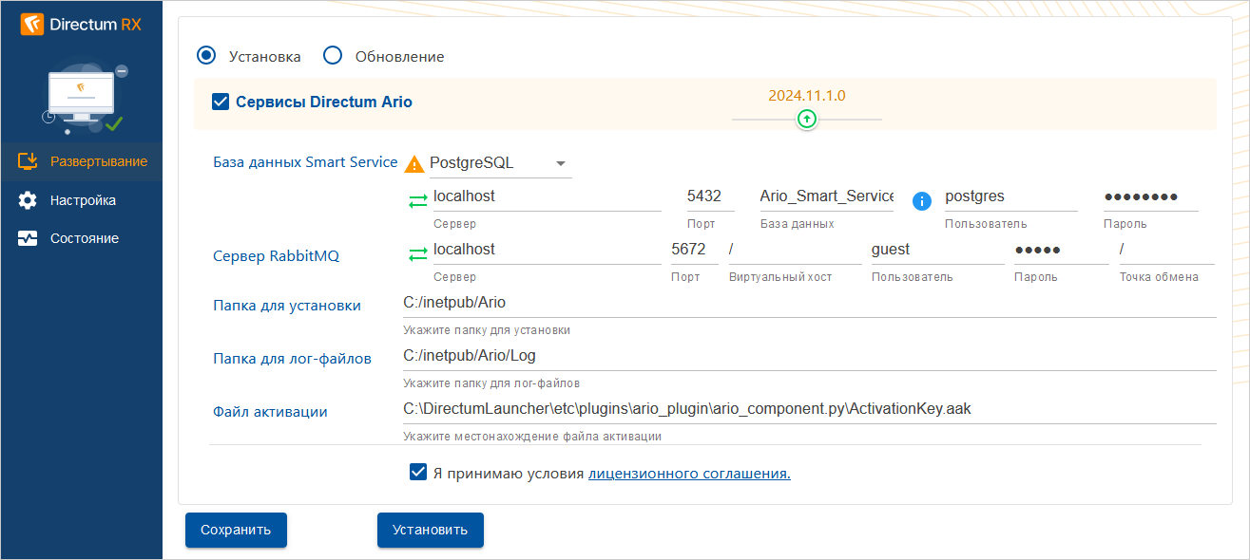Click the log folder field C:/inetpub/Ario/Log
The image size is (1250, 560).
click(x=810, y=356)
